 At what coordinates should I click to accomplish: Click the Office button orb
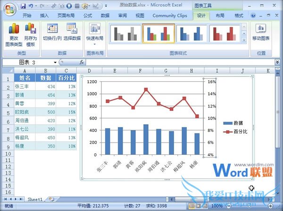click(10, 9)
